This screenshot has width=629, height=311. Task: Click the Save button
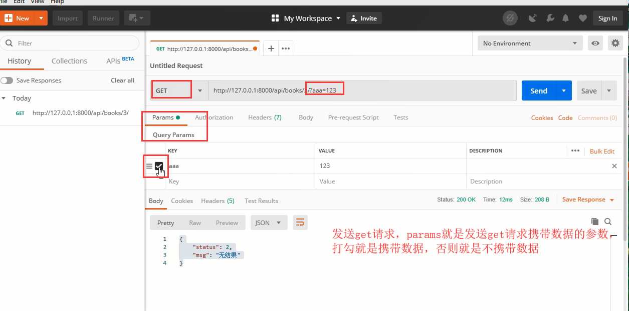pyautogui.click(x=589, y=91)
